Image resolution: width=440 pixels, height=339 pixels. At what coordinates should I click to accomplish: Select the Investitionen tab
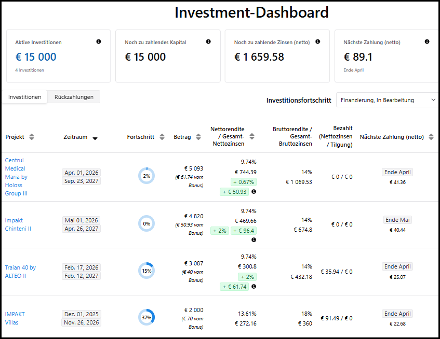(x=24, y=97)
